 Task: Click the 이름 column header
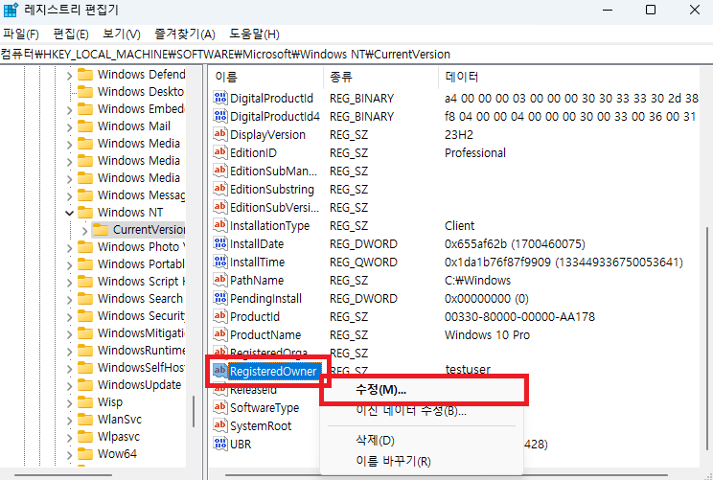266,77
